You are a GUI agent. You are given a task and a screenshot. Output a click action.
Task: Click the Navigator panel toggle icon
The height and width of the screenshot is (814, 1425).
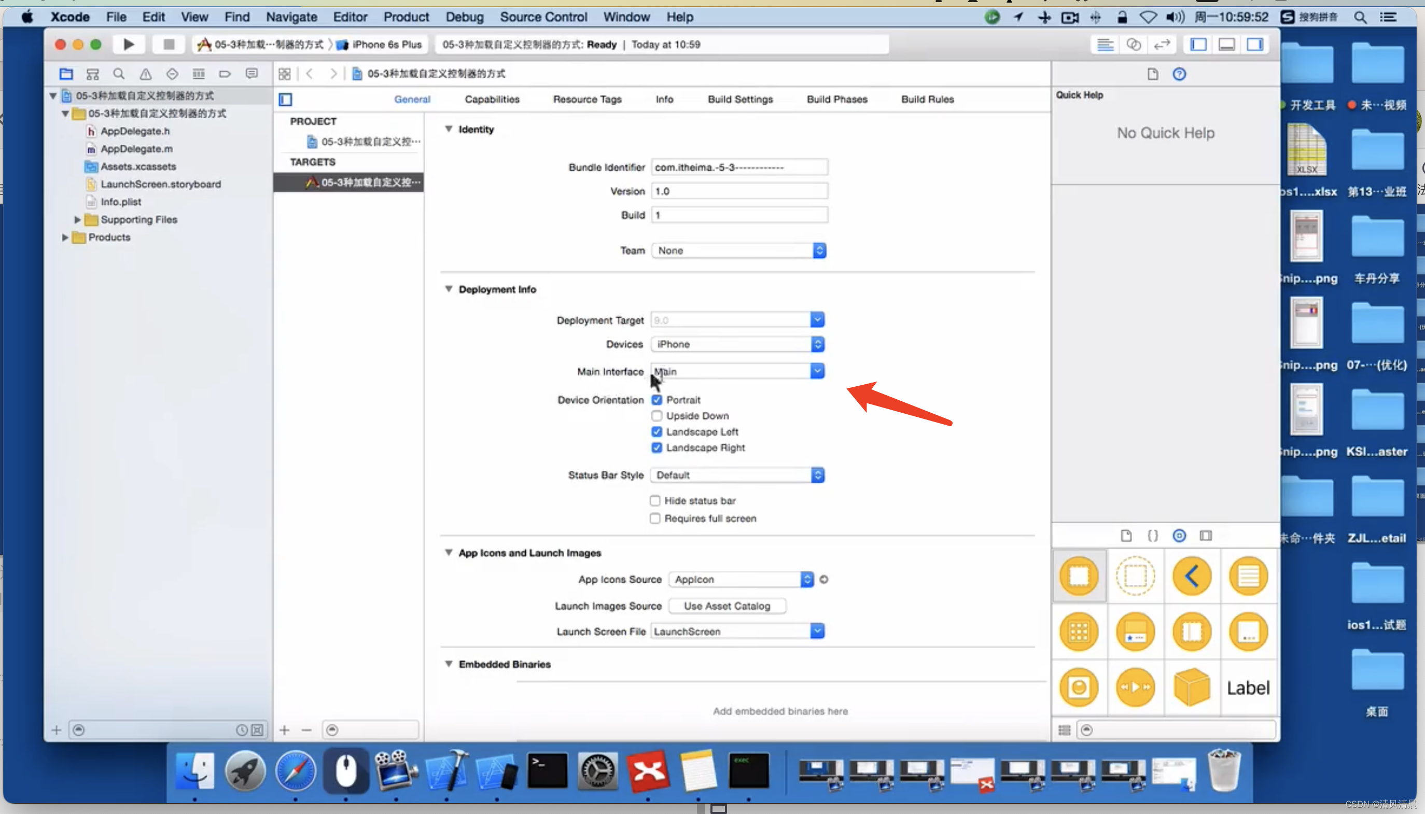click(x=1198, y=44)
